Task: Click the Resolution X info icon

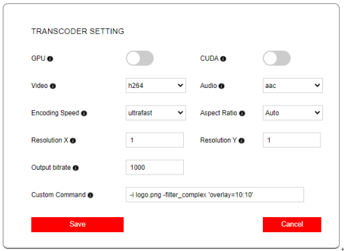Action: (73, 141)
